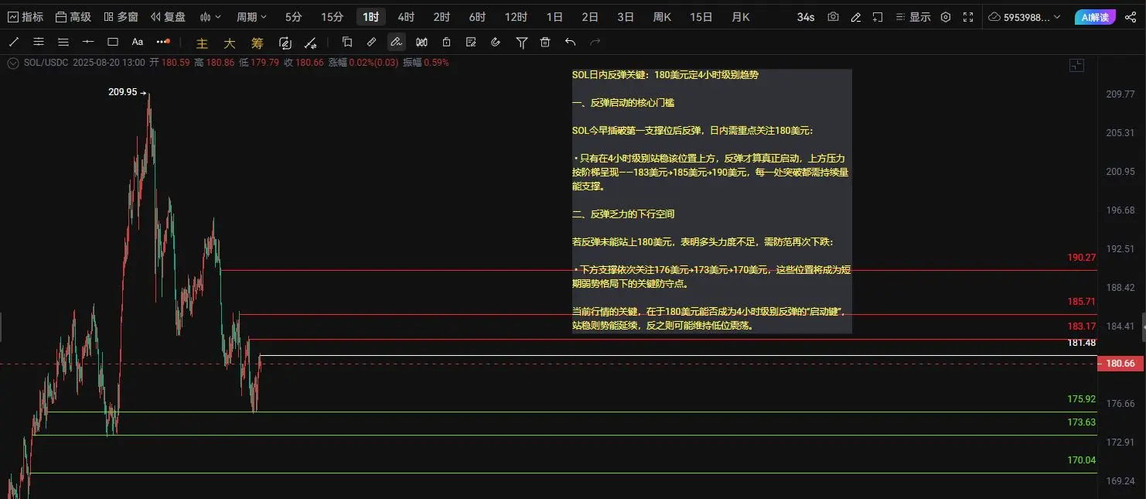Click the chart corner shrink icon
Image resolution: width=1146 pixels, height=499 pixels.
pyautogui.click(x=1076, y=66)
